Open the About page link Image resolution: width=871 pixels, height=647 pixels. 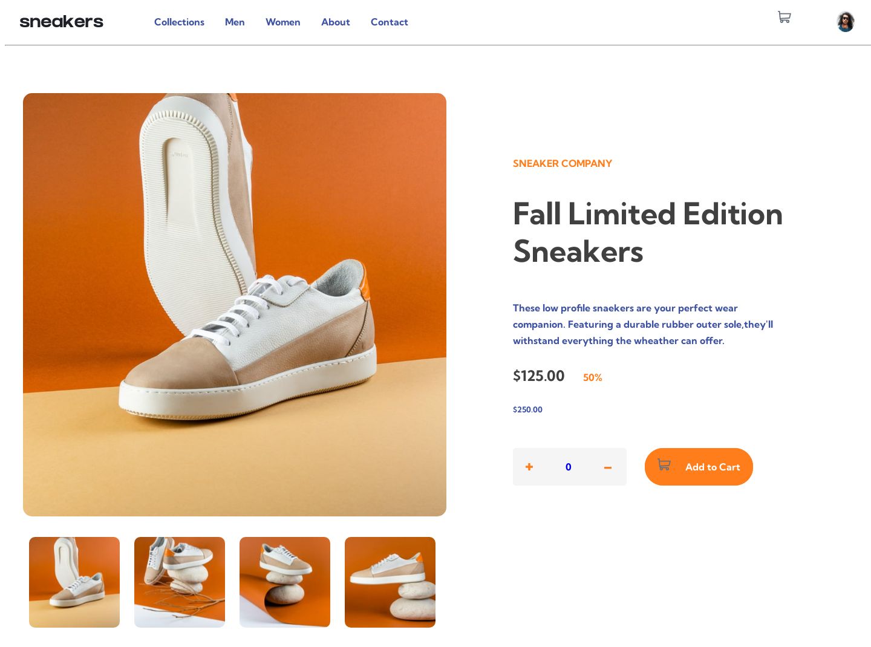[x=335, y=22]
